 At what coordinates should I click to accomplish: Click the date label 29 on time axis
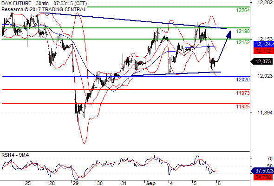pyautogui.click(x=76, y=183)
